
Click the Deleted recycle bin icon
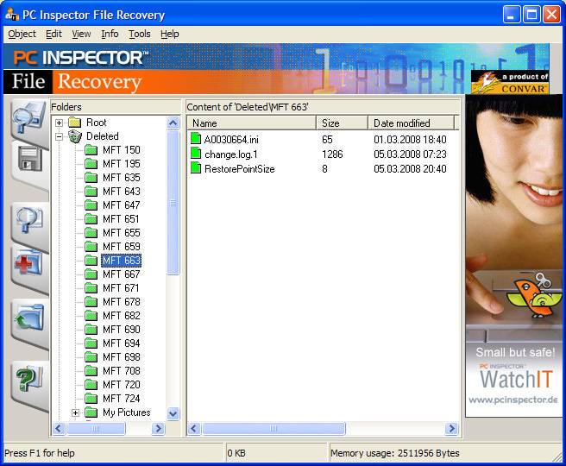pyautogui.click(x=75, y=136)
